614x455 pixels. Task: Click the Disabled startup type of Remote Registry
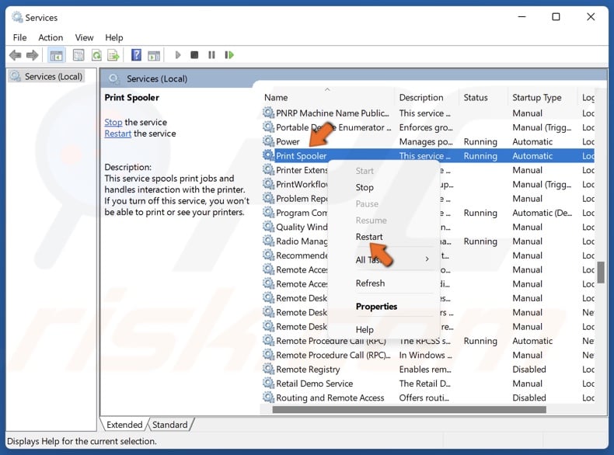tap(529, 370)
